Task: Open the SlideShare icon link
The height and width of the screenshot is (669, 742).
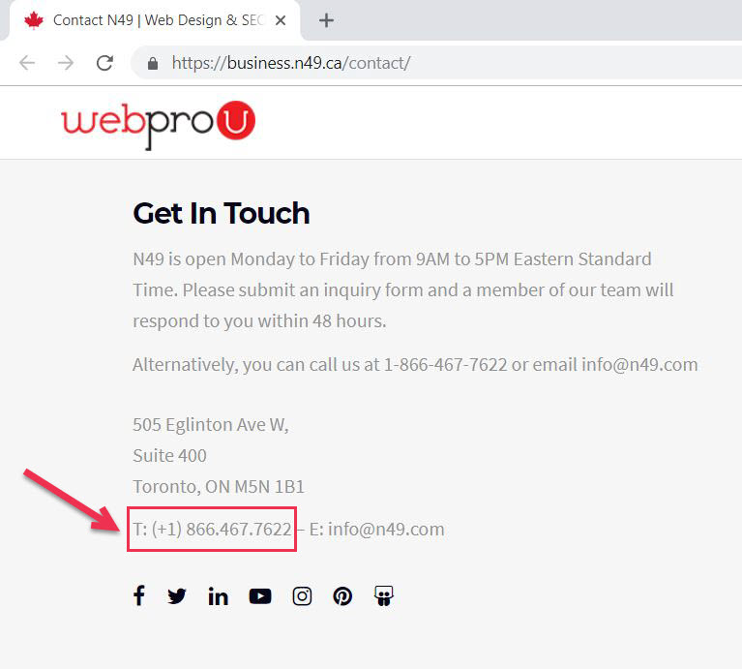Action: (x=384, y=596)
